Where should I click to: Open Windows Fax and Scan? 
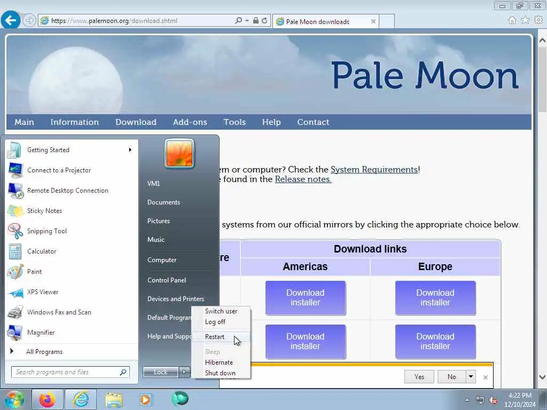tap(72, 312)
